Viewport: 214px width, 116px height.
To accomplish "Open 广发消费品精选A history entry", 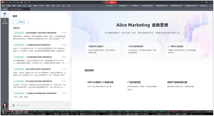I will [39, 60].
